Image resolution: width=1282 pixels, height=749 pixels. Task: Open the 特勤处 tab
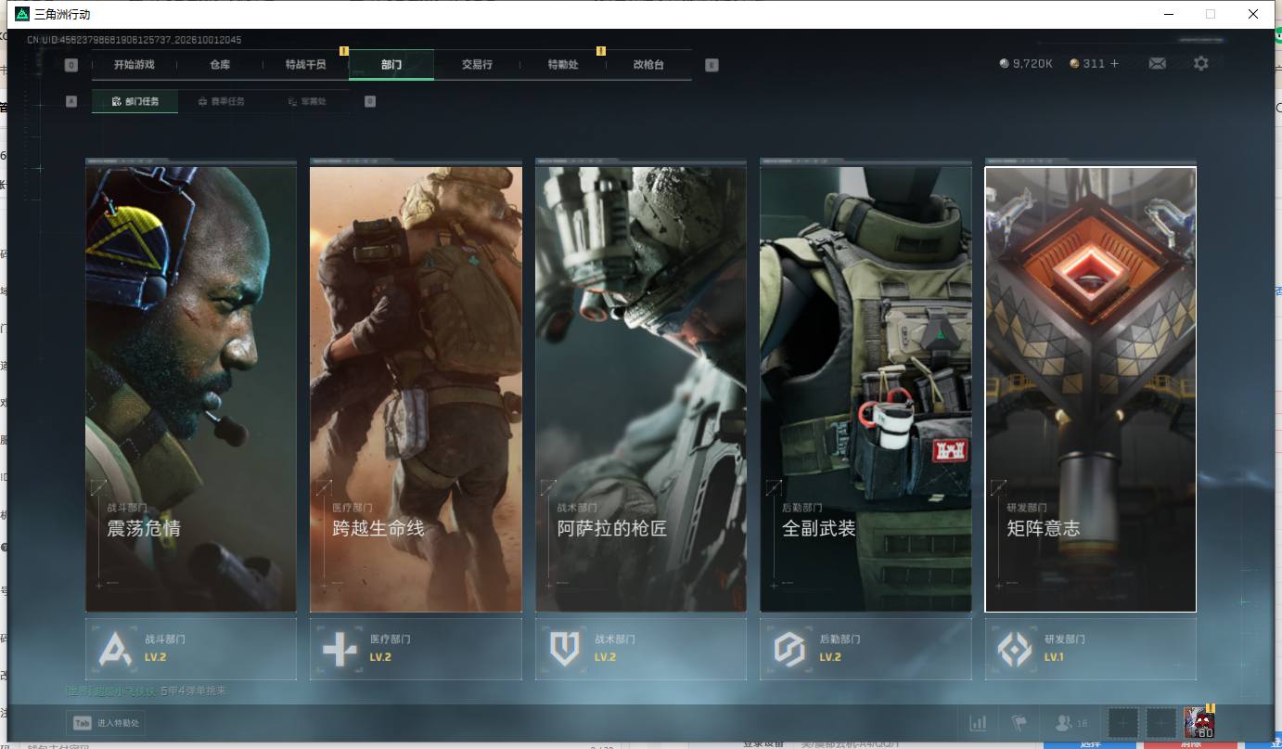(563, 64)
